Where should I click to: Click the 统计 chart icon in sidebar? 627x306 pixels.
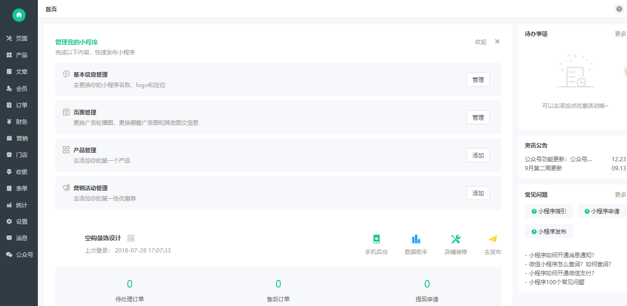pos(9,205)
